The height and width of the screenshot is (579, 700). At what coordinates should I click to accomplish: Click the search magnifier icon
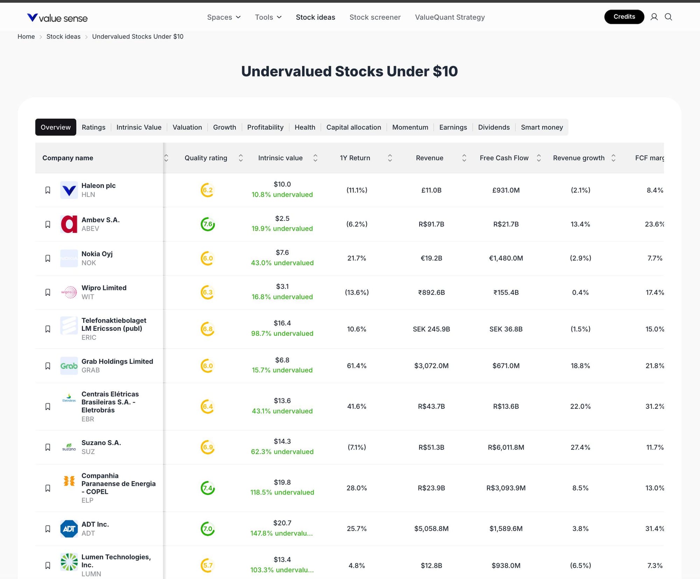click(x=668, y=17)
